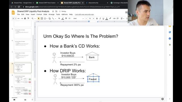Switch to filmstrip view
This screenshot has height=102, width=182.
[x=15, y=100]
